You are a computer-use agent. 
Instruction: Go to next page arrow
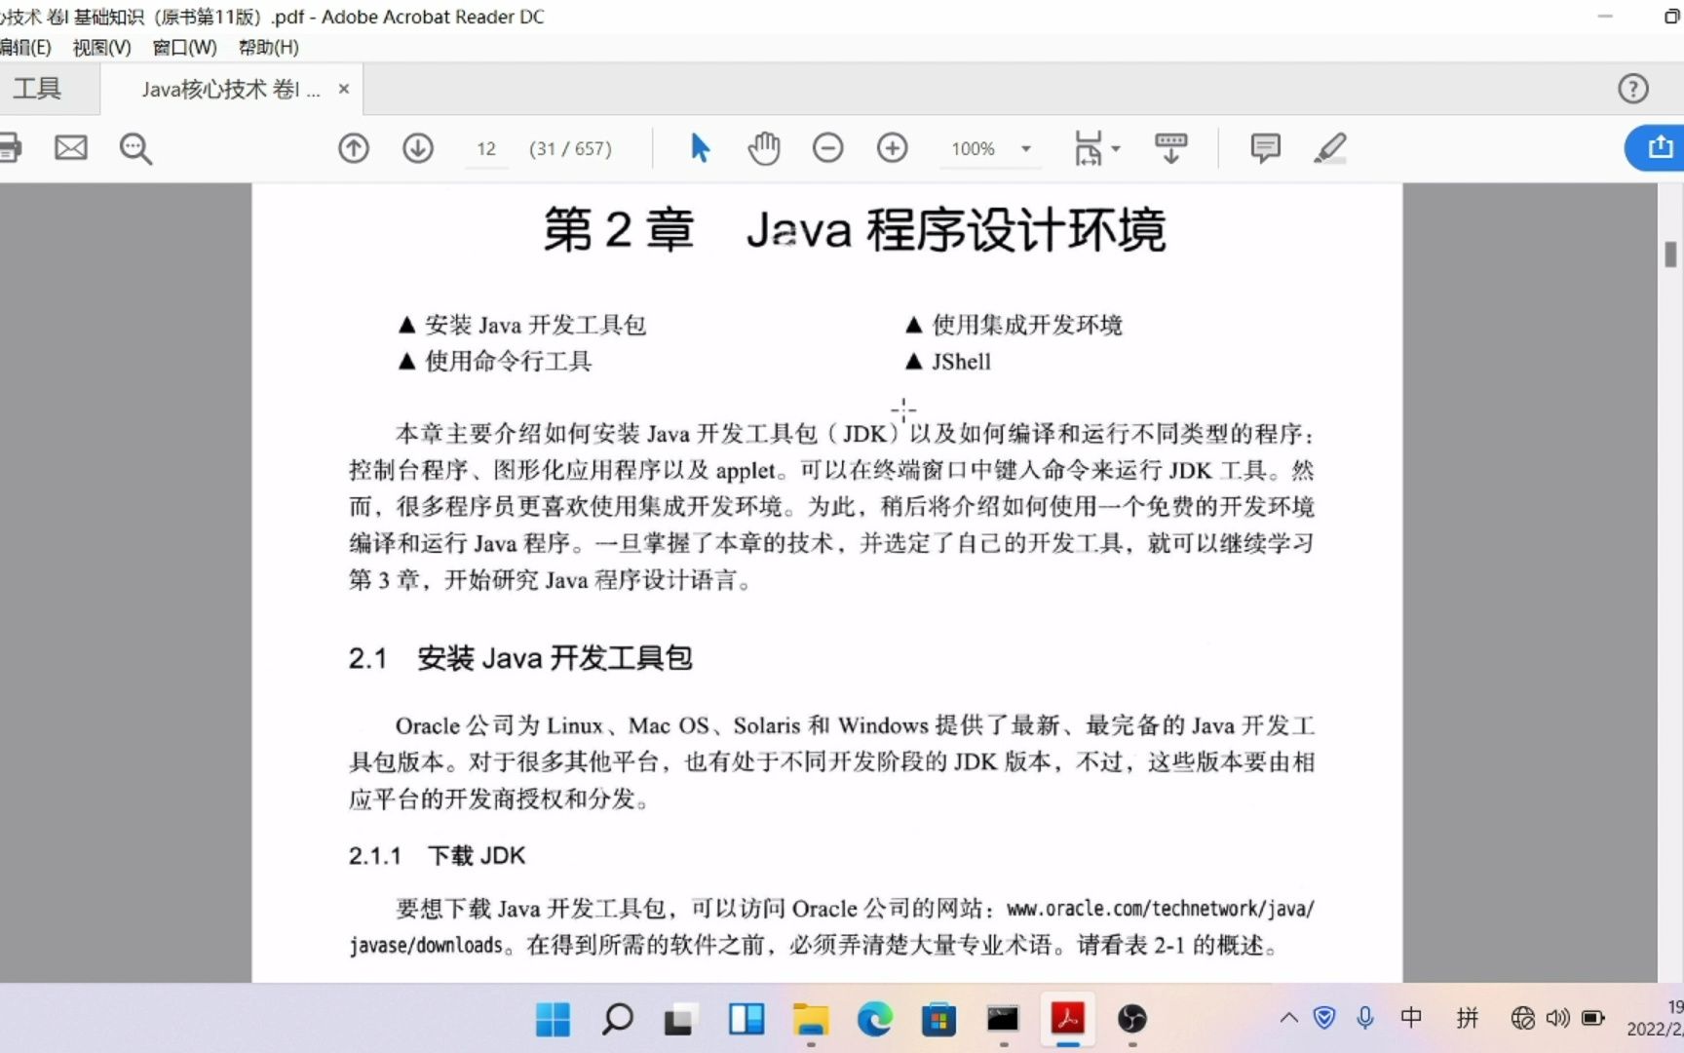pyautogui.click(x=418, y=148)
